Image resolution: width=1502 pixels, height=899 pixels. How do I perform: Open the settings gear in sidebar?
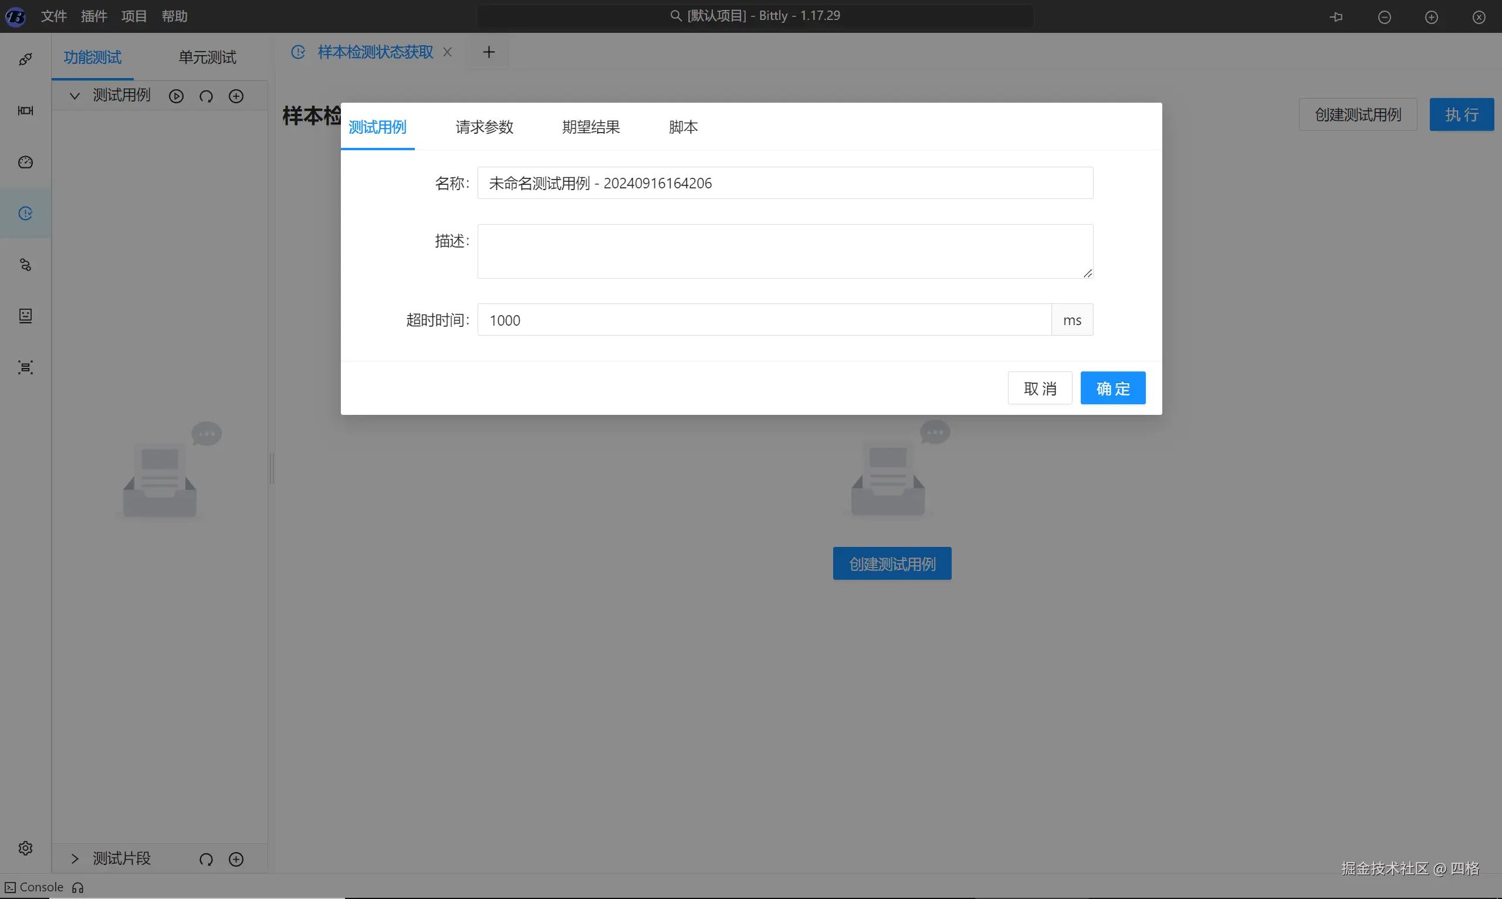coord(25,847)
